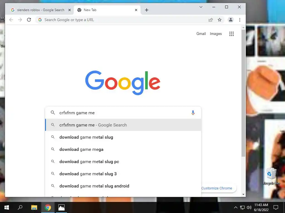Select suggestion crfxfnm game me - Google Search
This screenshot has height=213, width=285.
pos(123,125)
